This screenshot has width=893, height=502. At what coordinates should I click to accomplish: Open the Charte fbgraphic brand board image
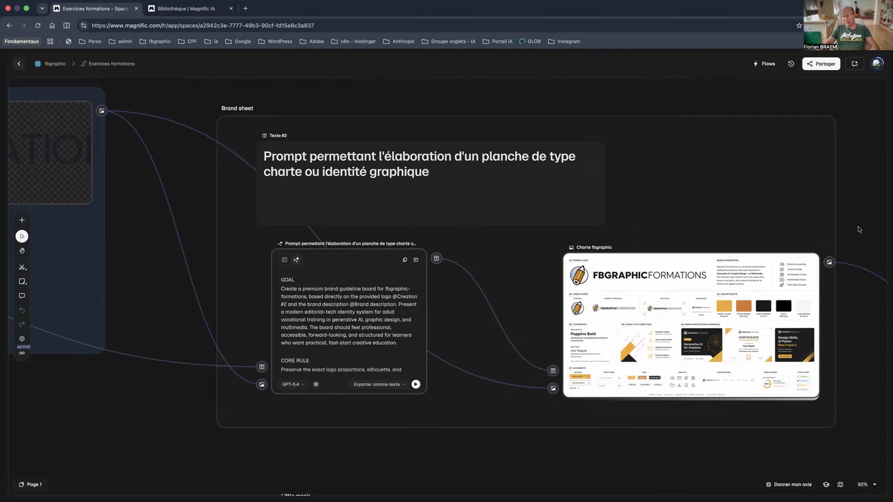[x=691, y=325]
